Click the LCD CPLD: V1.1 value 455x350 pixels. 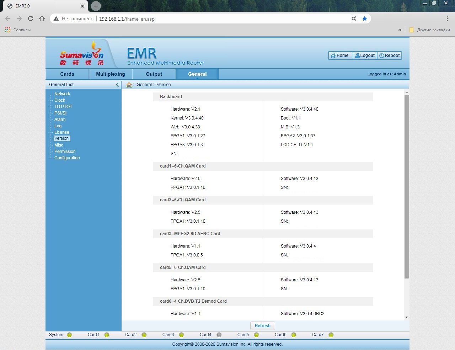coord(297,145)
